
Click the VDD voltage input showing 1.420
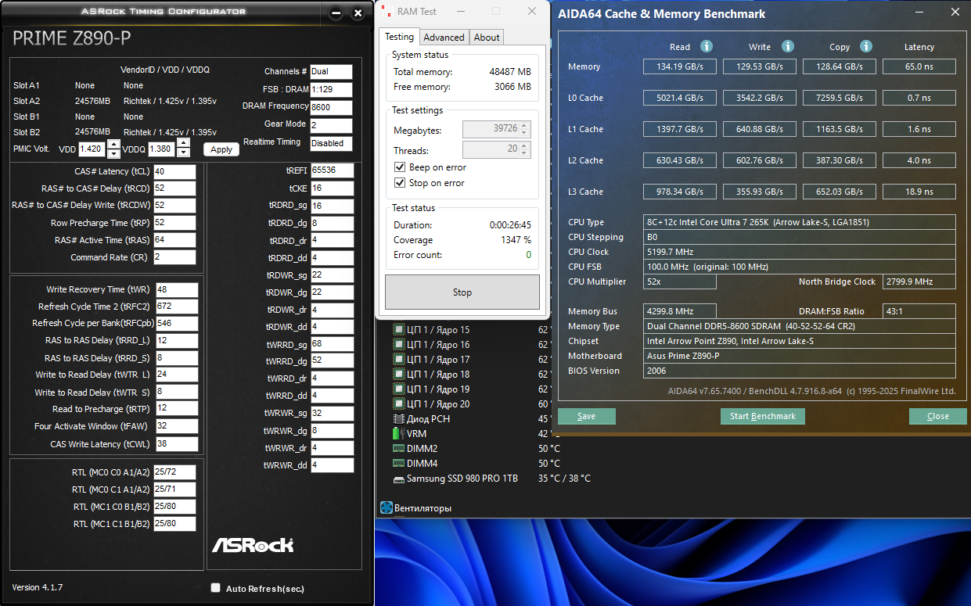click(x=92, y=149)
